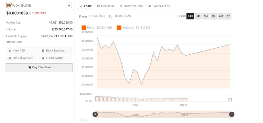Click the price value $0.0001058
This screenshot has width=263, height=123.
tap(17, 13)
